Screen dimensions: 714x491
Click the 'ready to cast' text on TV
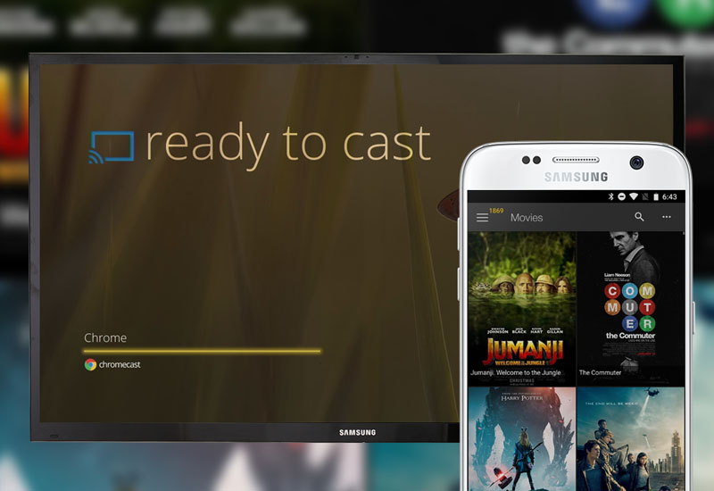(x=287, y=145)
